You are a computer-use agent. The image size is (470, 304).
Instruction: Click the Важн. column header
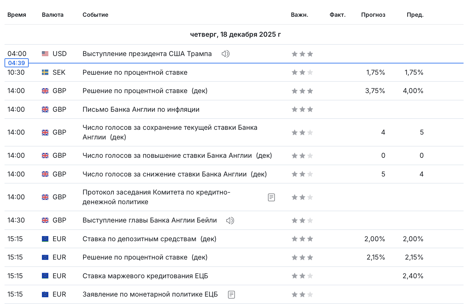[299, 15]
